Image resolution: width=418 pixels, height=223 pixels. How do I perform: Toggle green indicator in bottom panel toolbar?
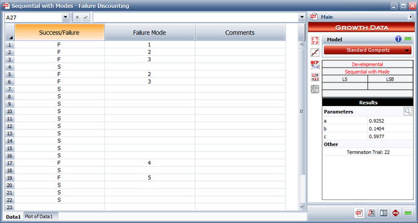pos(408,213)
